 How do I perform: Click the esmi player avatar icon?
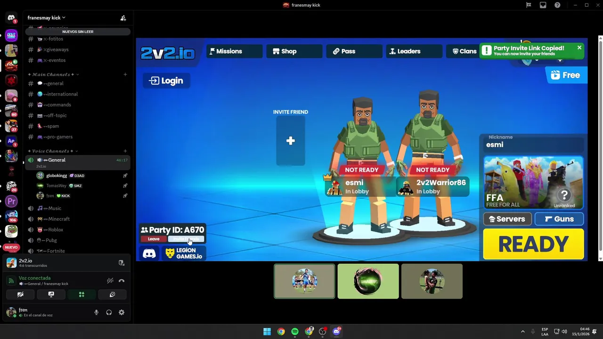click(334, 186)
